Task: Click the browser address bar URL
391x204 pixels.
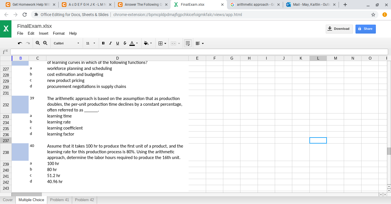Action: 177,15
